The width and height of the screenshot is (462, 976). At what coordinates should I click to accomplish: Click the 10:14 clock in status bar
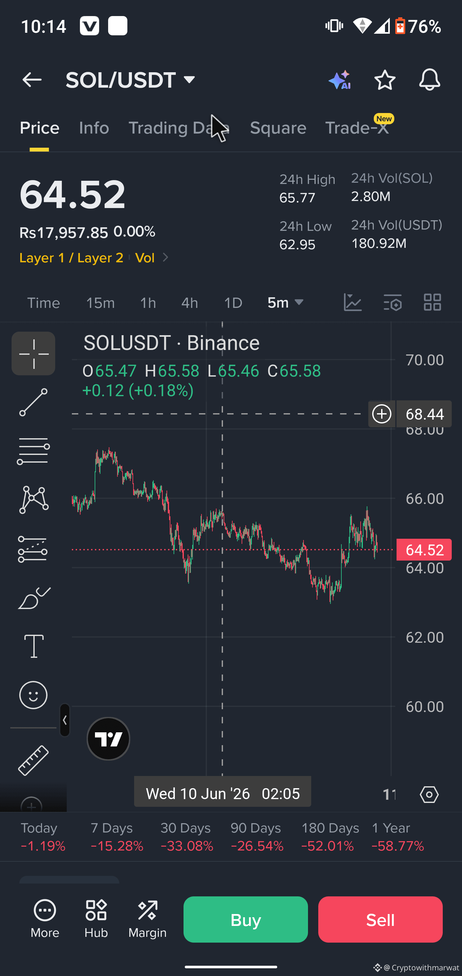pyautogui.click(x=44, y=27)
